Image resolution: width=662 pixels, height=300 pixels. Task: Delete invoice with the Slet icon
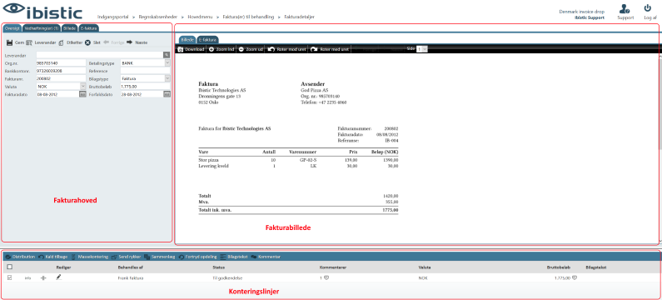pos(87,42)
